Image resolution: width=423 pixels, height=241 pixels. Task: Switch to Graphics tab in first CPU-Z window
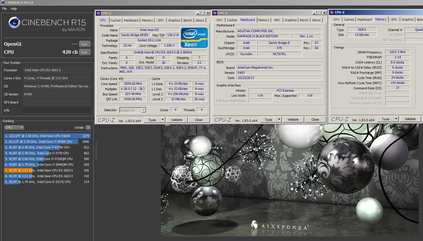coord(174,20)
